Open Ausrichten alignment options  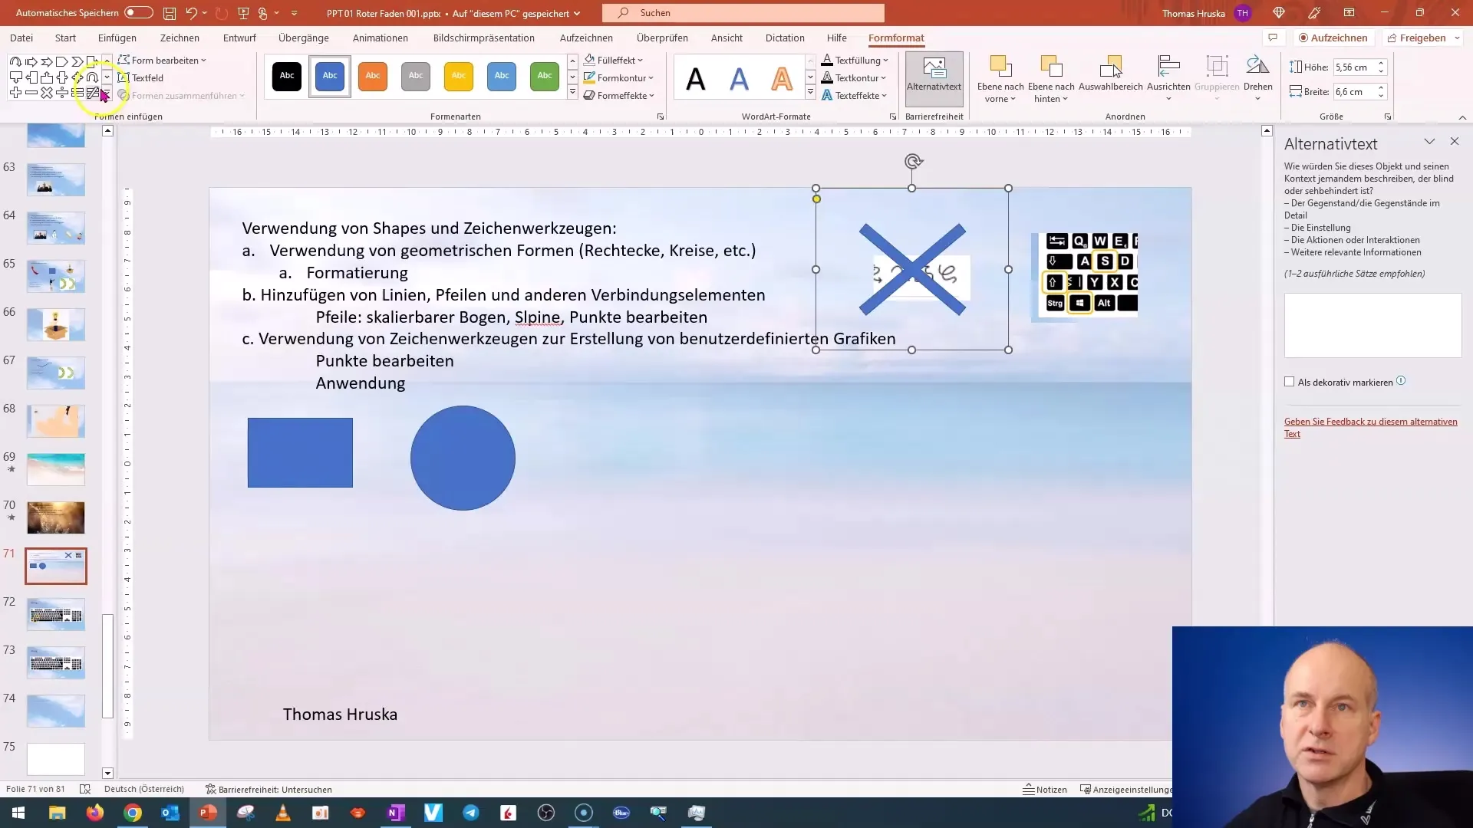[x=1168, y=77]
